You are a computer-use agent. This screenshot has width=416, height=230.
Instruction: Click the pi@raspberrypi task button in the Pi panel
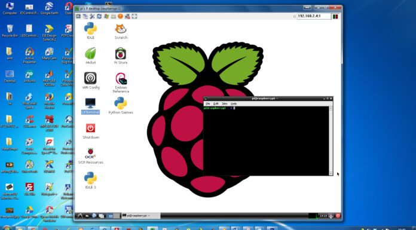[141, 216]
